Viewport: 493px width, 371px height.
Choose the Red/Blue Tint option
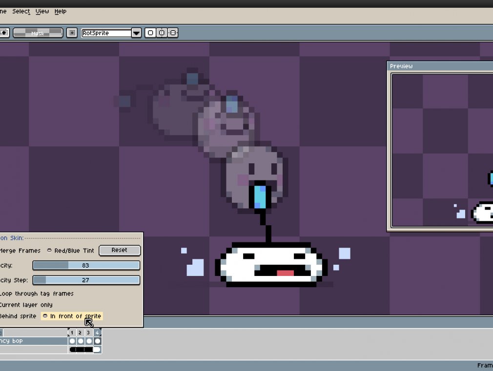click(x=71, y=251)
